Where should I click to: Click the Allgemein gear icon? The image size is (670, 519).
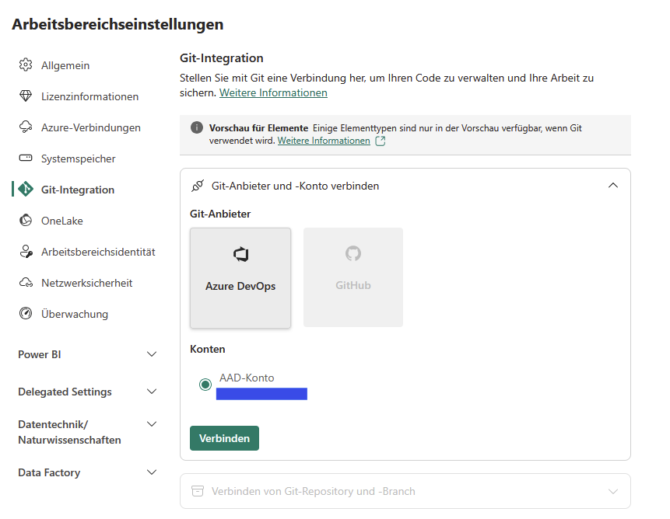click(x=26, y=64)
